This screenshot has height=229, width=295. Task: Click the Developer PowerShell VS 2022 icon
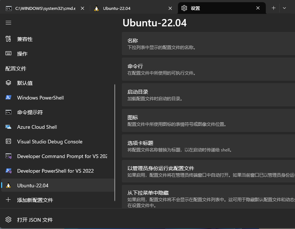click(8, 171)
